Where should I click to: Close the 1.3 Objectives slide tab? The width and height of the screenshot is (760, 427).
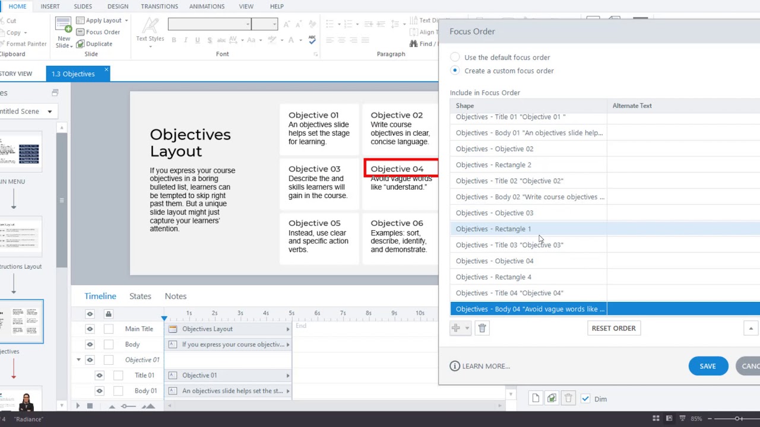pyautogui.click(x=106, y=71)
